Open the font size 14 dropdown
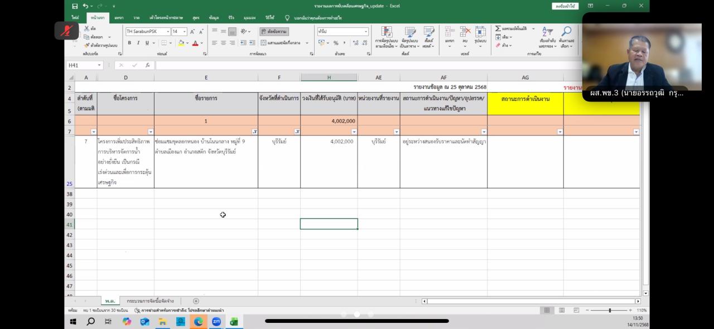This screenshot has width=714, height=329. (x=185, y=32)
